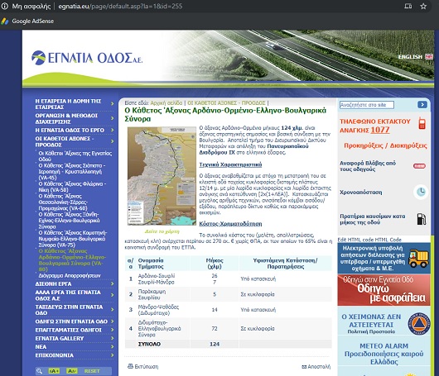Open Φλώρινα - Νίκη (VA-50) submenu

tap(72, 187)
